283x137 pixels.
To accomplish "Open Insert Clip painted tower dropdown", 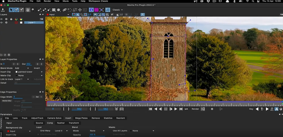I will 29,72.
